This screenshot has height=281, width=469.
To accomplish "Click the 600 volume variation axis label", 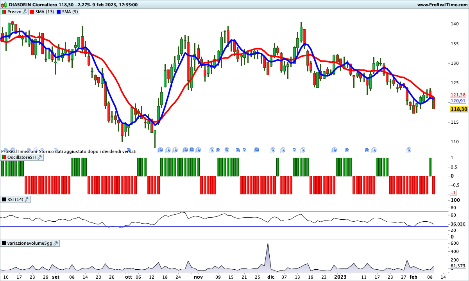I will (455, 244).
